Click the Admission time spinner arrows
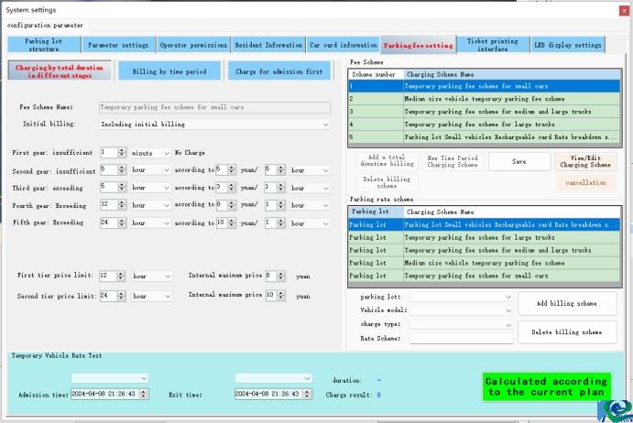This screenshot has height=423, width=633. (x=143, y=394)
